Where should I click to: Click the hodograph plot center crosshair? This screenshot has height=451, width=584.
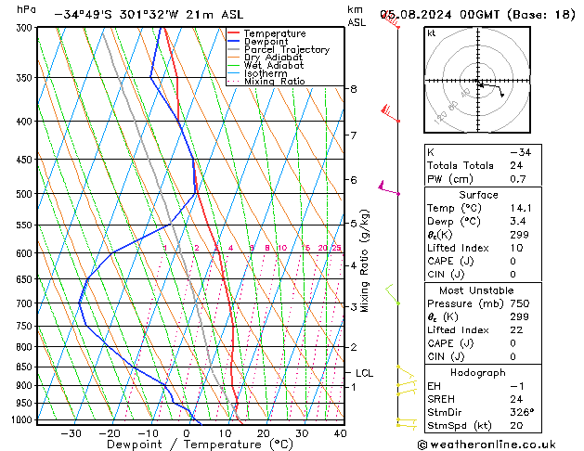tap(477, 80)
